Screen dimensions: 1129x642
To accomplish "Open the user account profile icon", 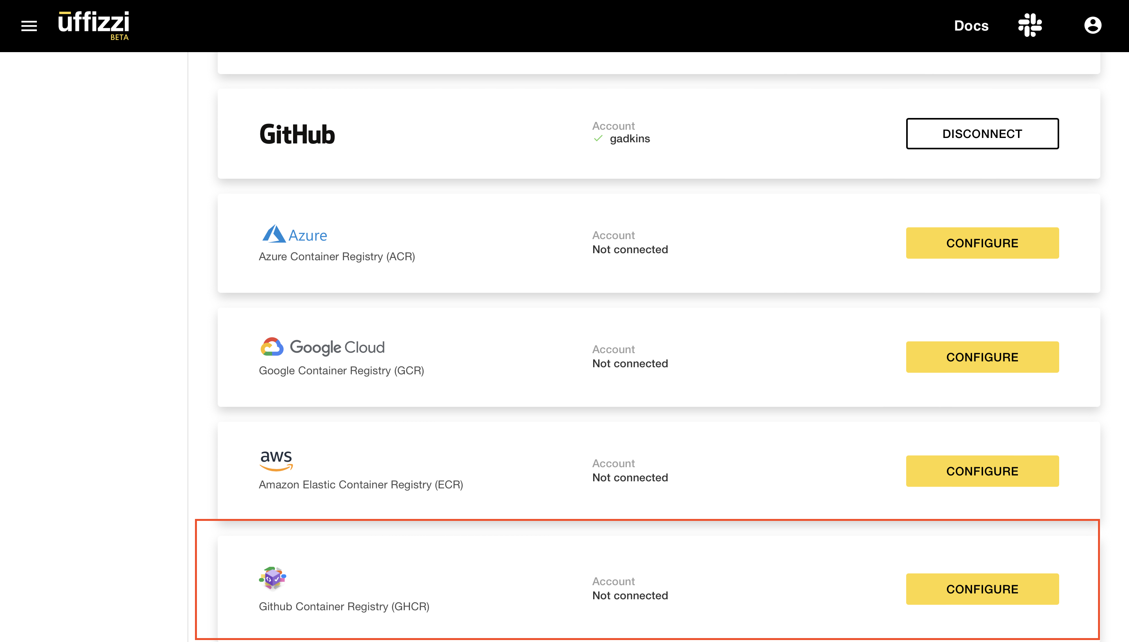I will (x=1093, y=25).
